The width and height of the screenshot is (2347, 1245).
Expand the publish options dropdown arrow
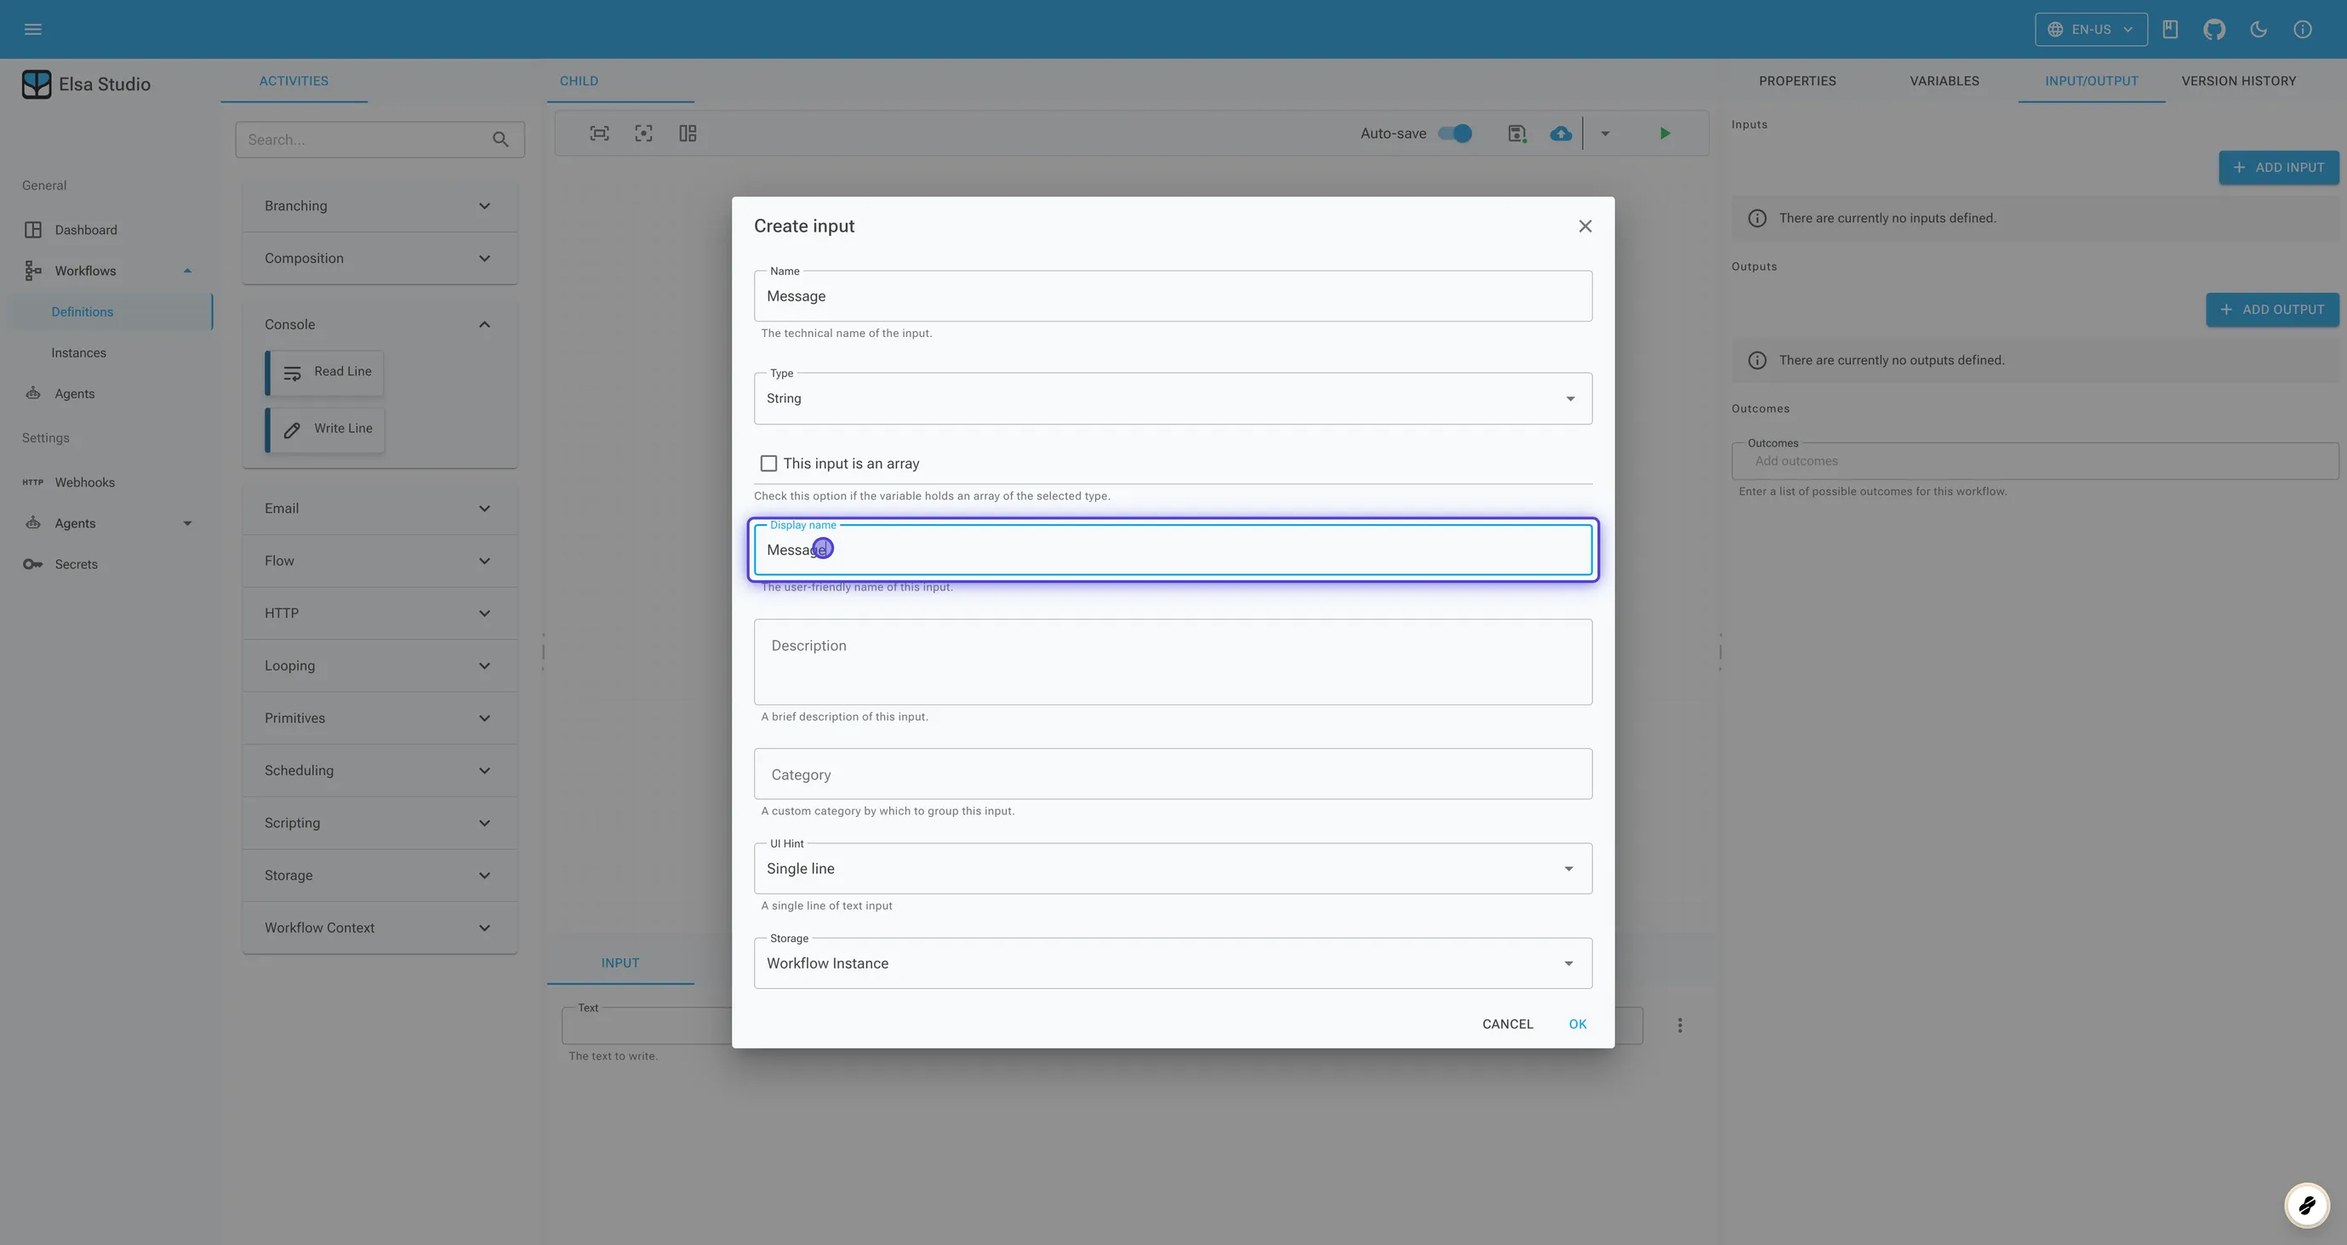click(x=1605, y=133)
